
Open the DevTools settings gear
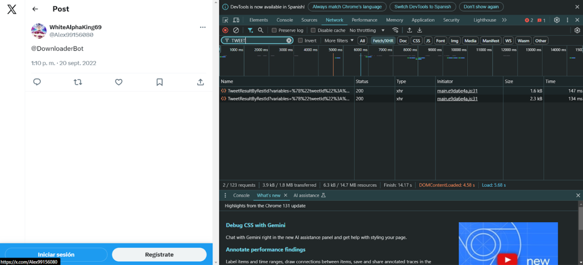coord(557,20)
